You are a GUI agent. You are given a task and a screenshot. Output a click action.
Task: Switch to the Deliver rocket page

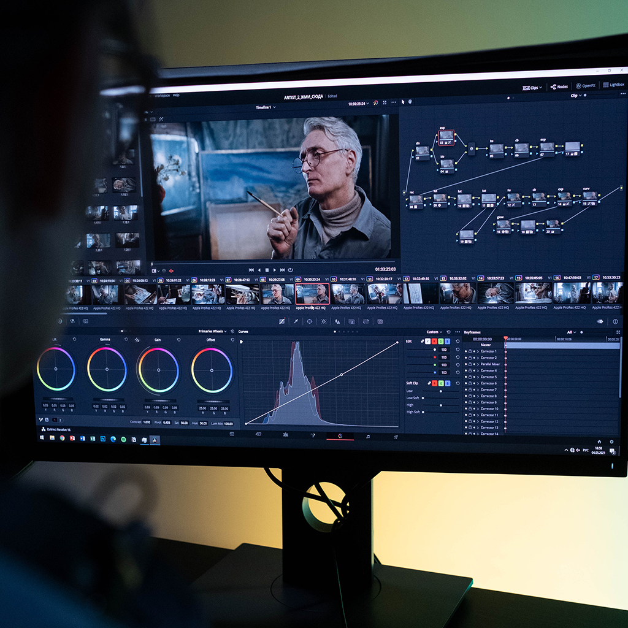click(x=396, y=437)
